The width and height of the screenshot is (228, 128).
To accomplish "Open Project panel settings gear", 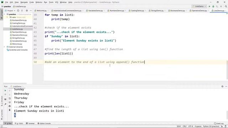I will click(27, 11).
